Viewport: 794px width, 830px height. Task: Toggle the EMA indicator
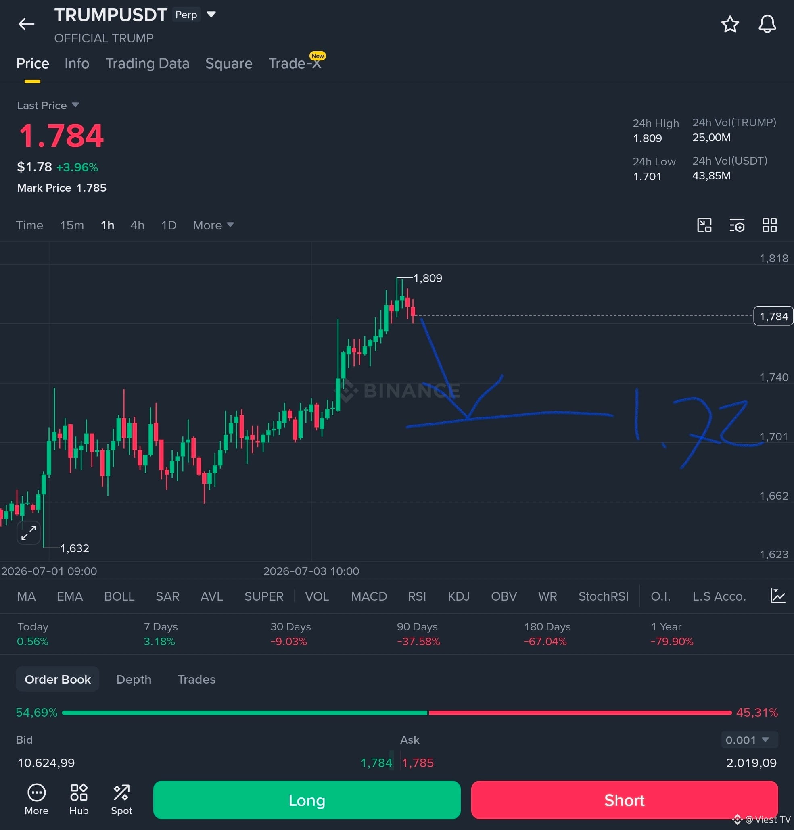(70, 596)
